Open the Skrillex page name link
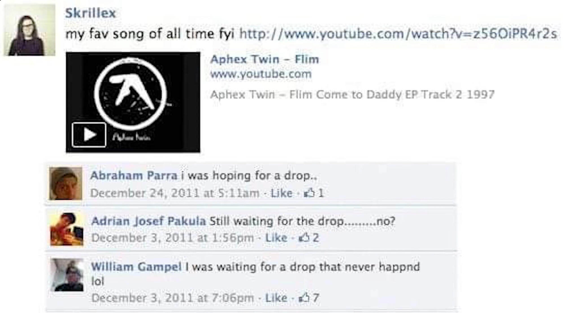 90,13
